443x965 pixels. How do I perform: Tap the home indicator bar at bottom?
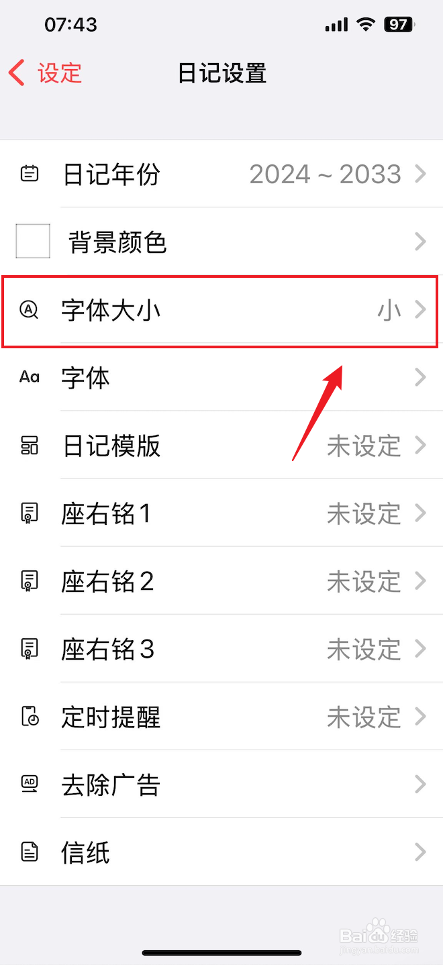pos(222,952)
